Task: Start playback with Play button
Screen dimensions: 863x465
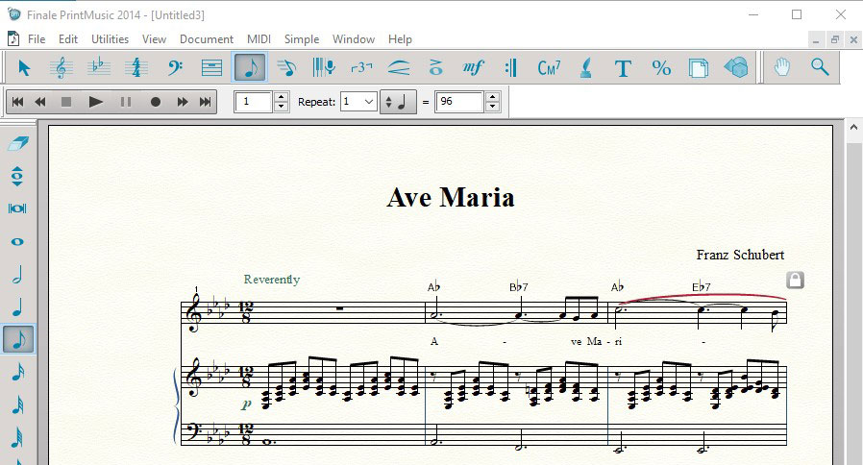Action: click(x=96, y=102)
